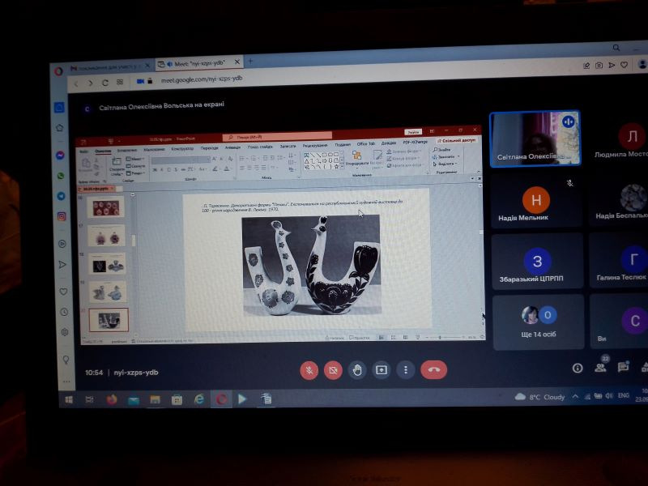
Task: Open Opera Speed Dial grid button
Action: coord(120,83)
